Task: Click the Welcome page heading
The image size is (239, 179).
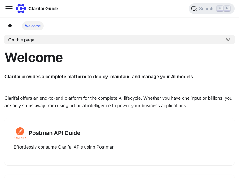Action: 34,57
